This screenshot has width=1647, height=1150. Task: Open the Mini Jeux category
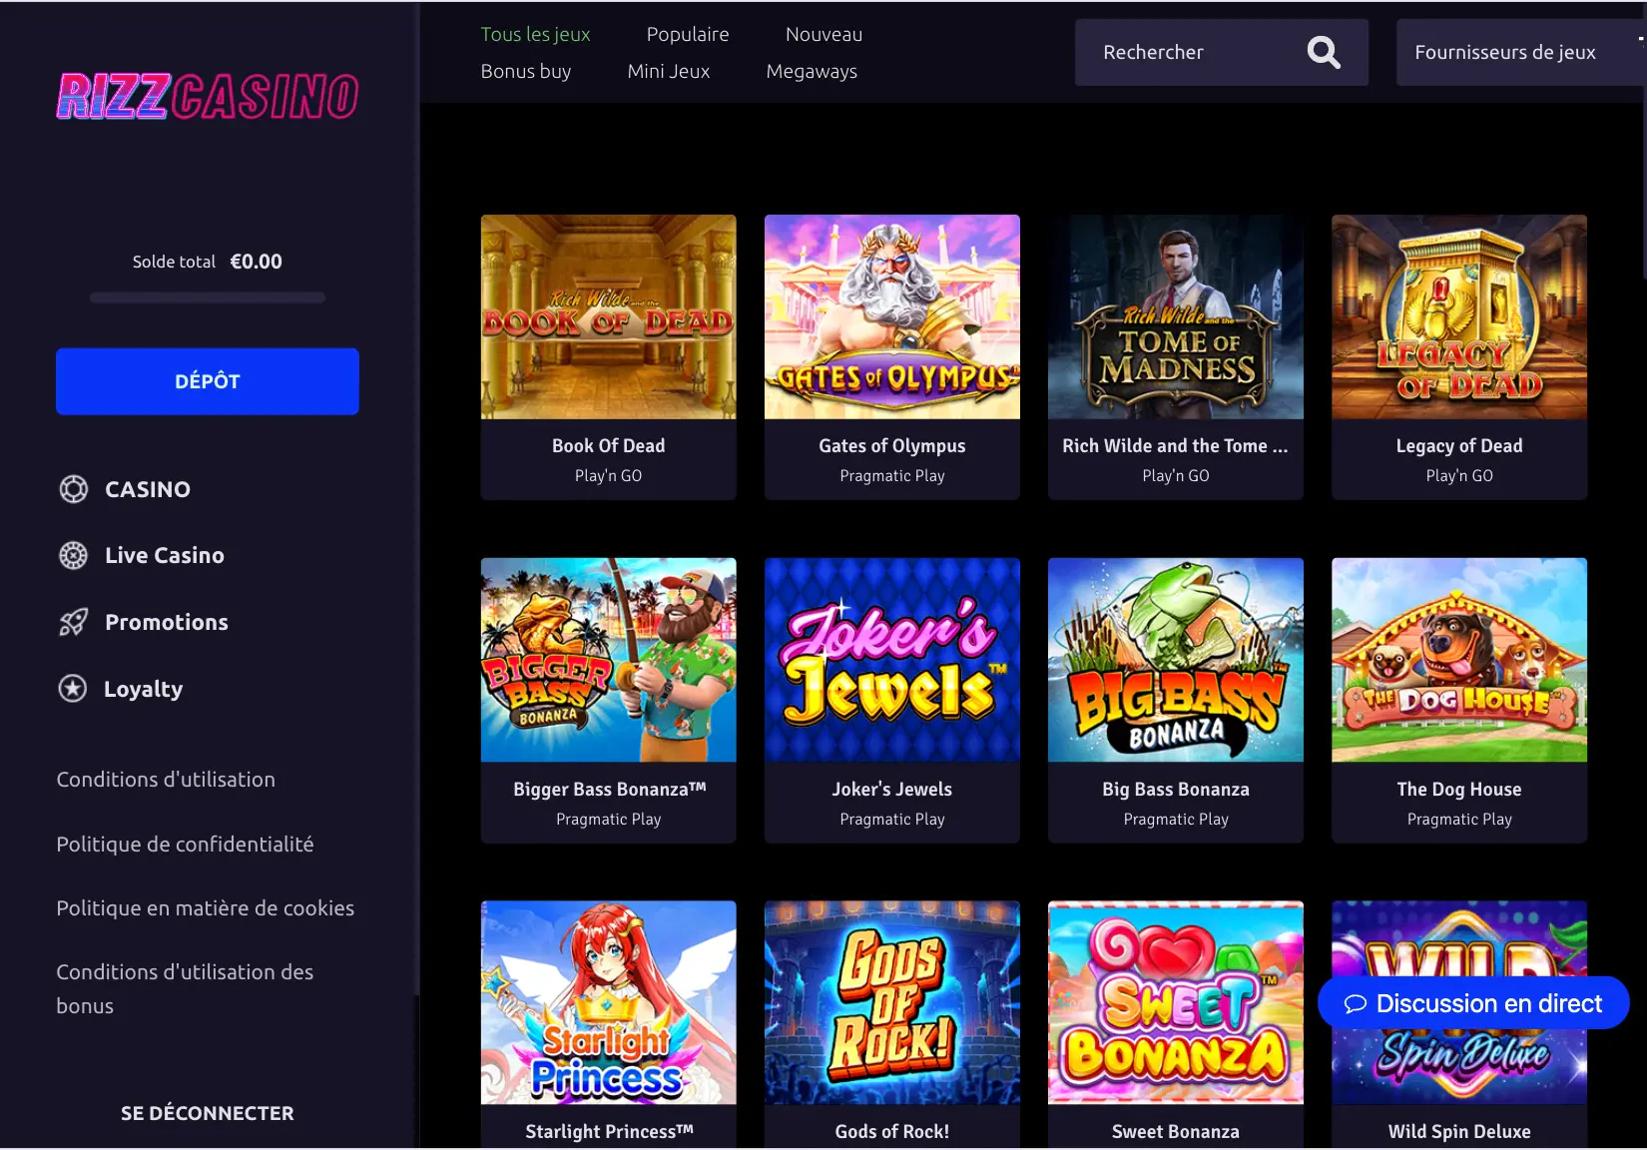point(669,71)
